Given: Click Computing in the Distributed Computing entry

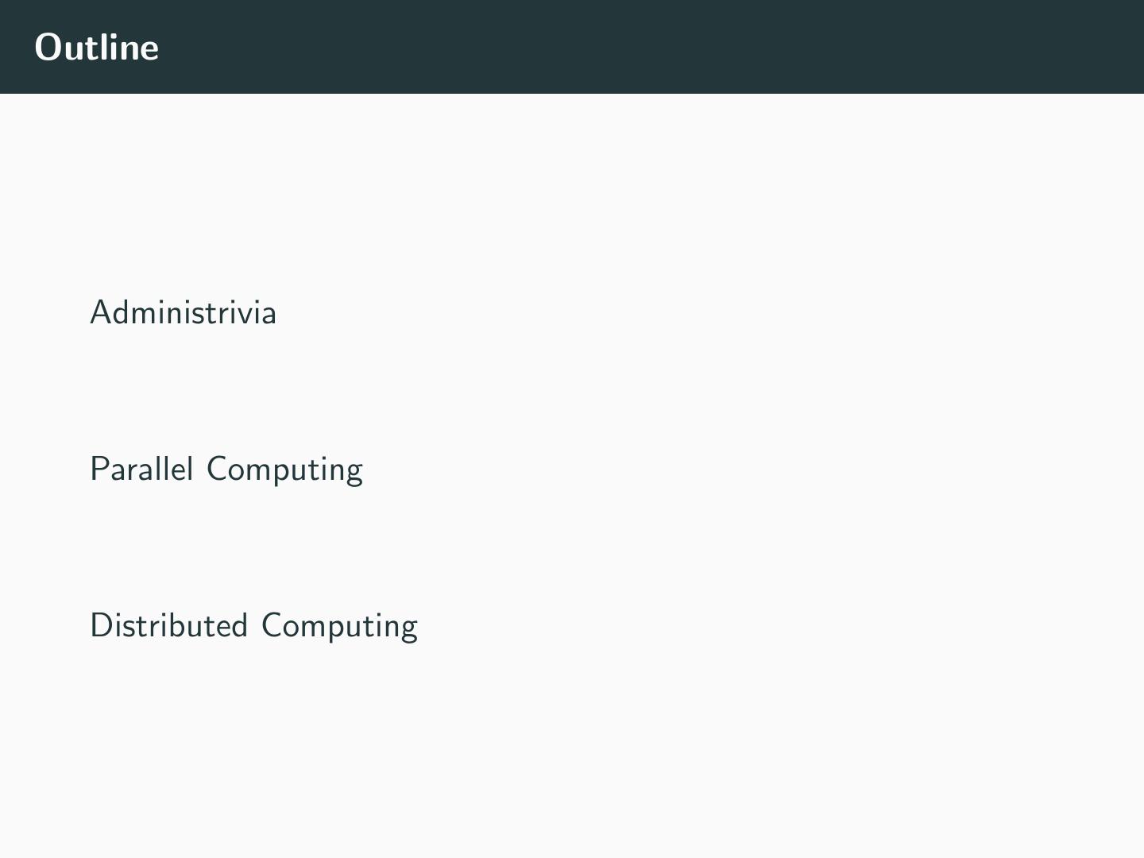Looking at the screenshot, I should coord(339,626).
